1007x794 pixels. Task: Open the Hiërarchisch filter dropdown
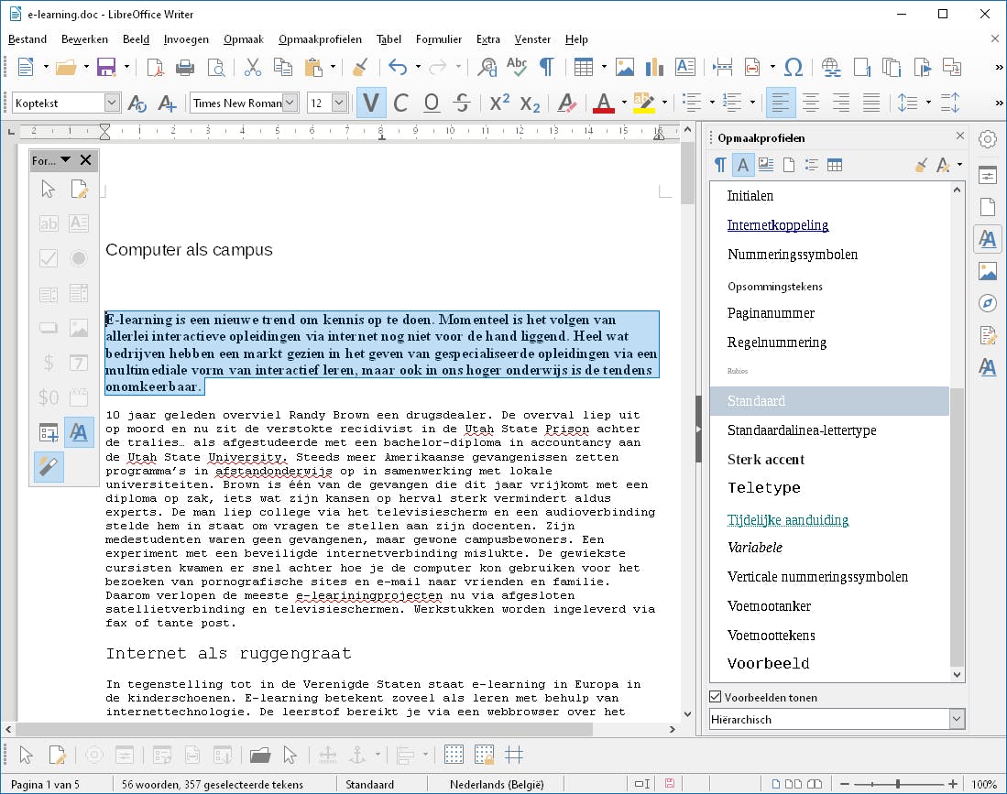coord(957,720)
